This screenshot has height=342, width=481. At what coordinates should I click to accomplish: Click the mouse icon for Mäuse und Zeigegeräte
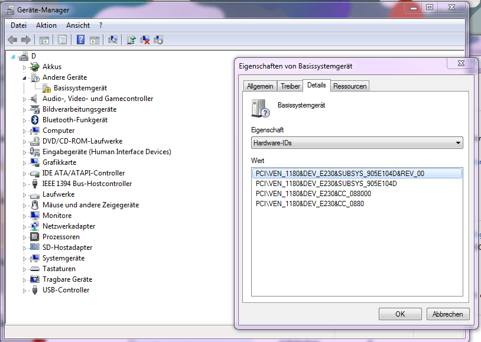point(35,205)
